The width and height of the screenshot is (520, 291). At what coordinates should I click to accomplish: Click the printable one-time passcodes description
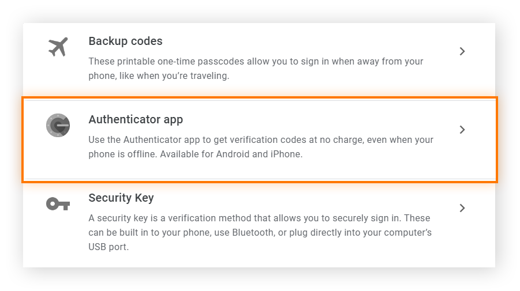256,61
